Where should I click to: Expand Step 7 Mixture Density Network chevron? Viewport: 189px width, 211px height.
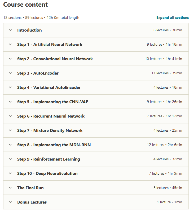click(x=10, y=131)
